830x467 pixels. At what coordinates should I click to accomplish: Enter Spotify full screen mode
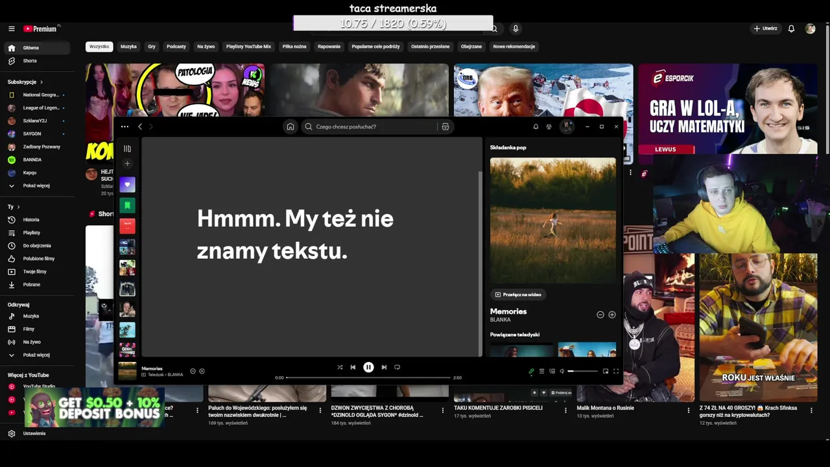tap(616, 371)
